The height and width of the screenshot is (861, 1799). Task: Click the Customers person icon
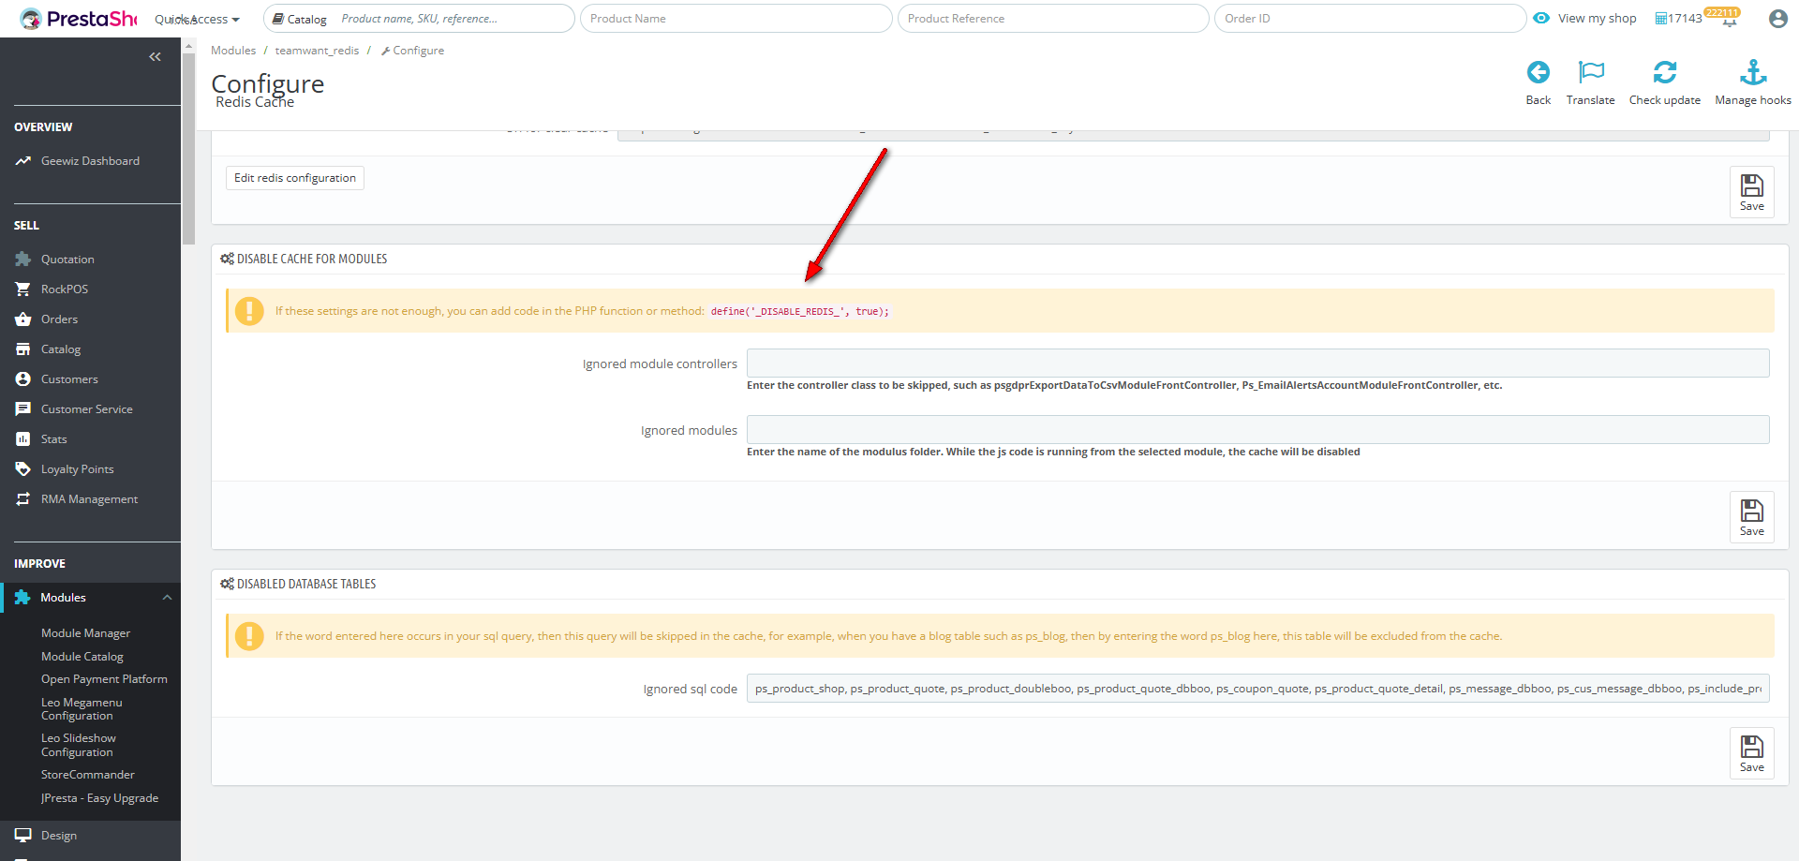click(x=23, y=379)
